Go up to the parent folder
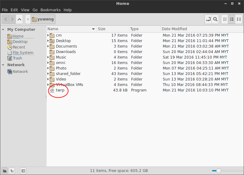Screen dimensions: 244x175 [x=19, y=19]
